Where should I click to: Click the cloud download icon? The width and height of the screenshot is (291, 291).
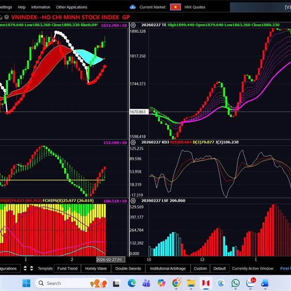[133, 7]
